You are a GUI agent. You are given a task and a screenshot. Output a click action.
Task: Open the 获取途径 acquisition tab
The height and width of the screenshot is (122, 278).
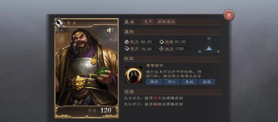[x=166, y=22]
